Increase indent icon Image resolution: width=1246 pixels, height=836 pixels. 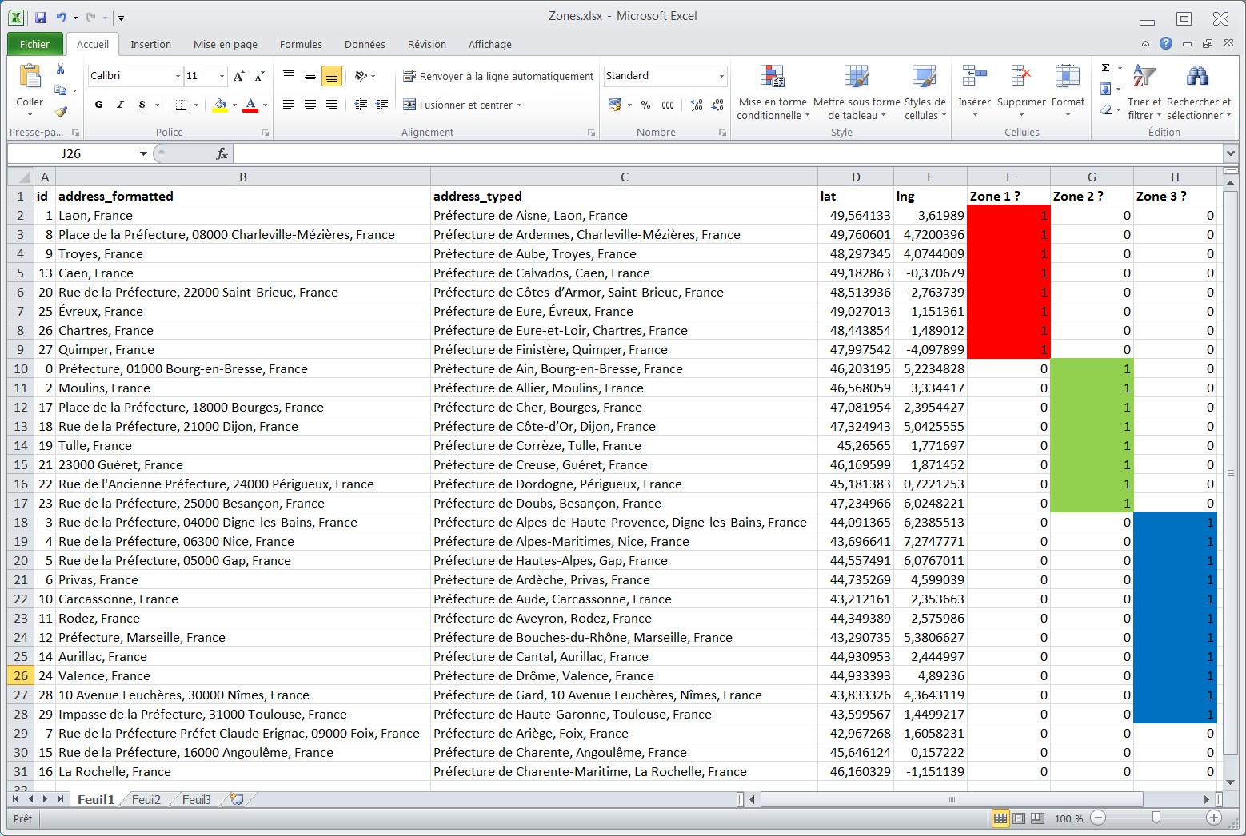[382, 105]
